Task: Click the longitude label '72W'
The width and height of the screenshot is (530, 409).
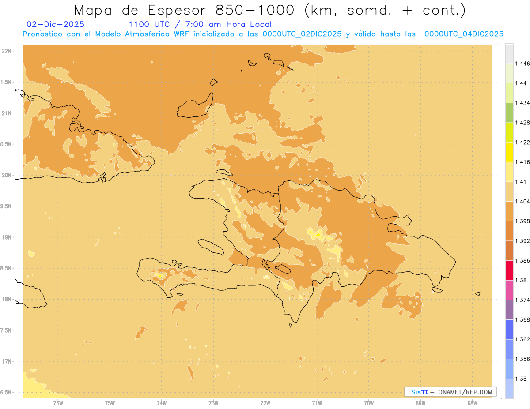Action: click(265, 403)
